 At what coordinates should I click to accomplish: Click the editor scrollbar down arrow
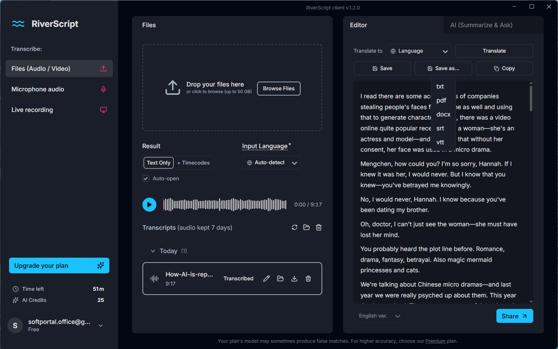point(531,302)
